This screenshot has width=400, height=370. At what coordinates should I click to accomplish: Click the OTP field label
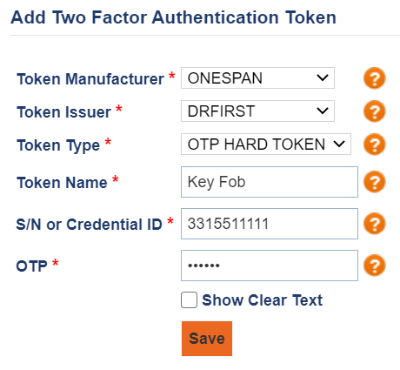[31, 266]
